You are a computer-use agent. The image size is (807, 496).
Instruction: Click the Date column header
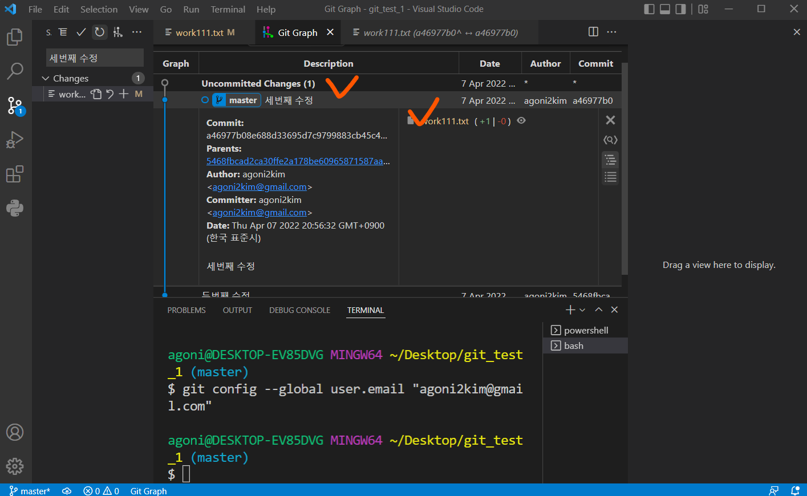click(x=490, y=64)
